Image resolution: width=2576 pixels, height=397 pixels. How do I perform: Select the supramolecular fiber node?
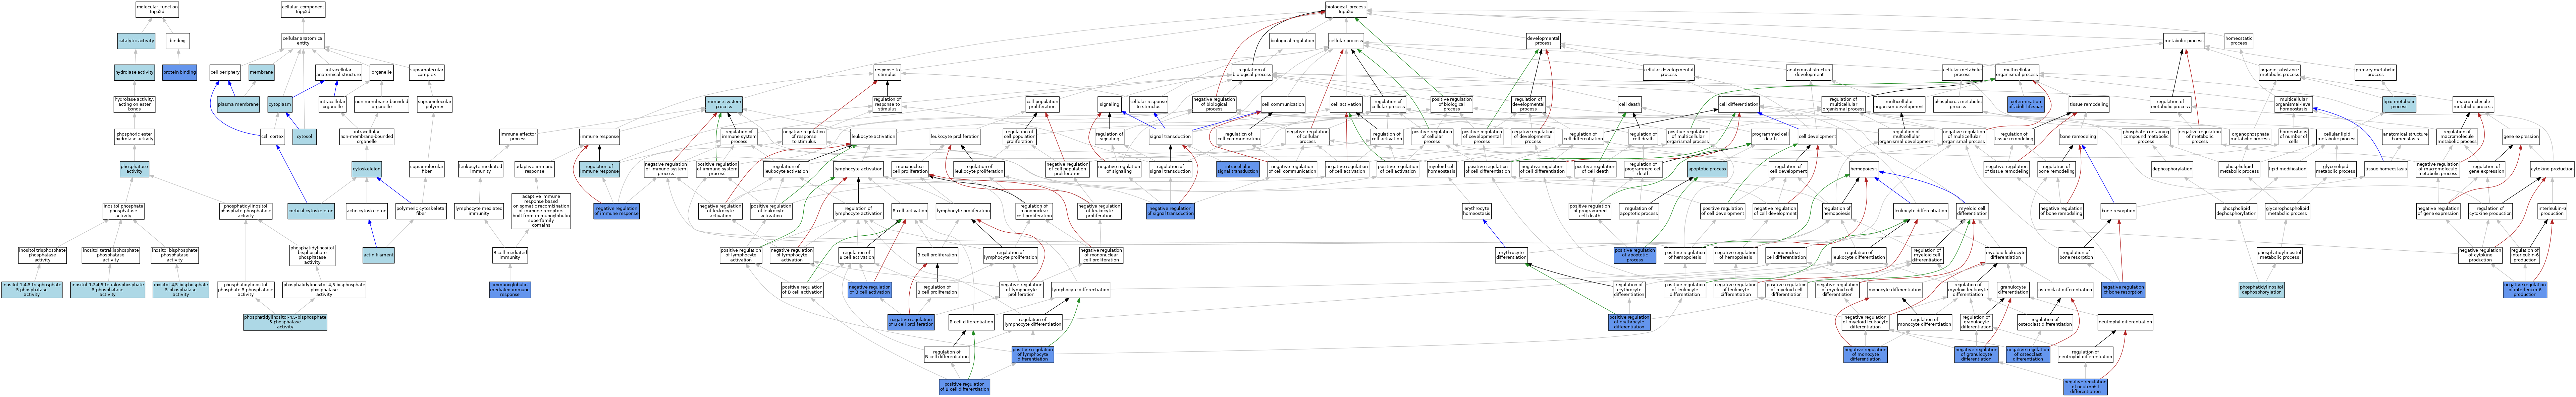[427, 170]
